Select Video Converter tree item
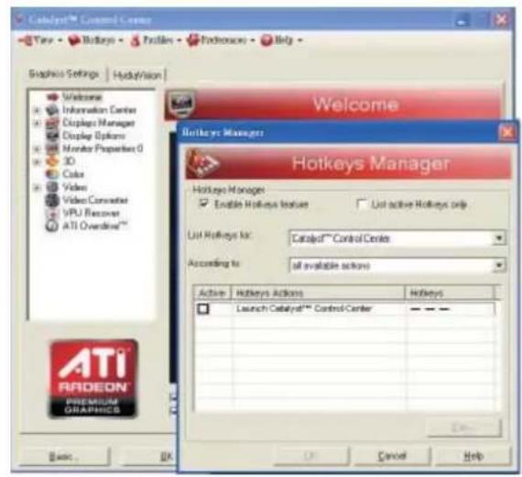 point(95,200)
